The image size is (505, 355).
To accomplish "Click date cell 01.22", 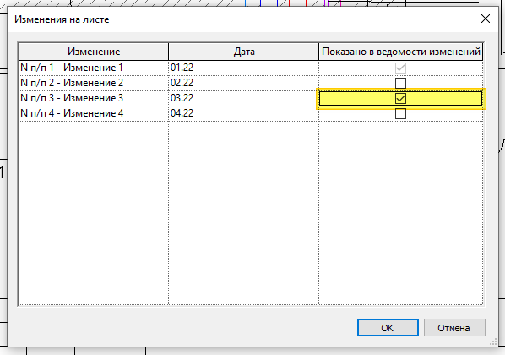I will [x=244, y=68].
